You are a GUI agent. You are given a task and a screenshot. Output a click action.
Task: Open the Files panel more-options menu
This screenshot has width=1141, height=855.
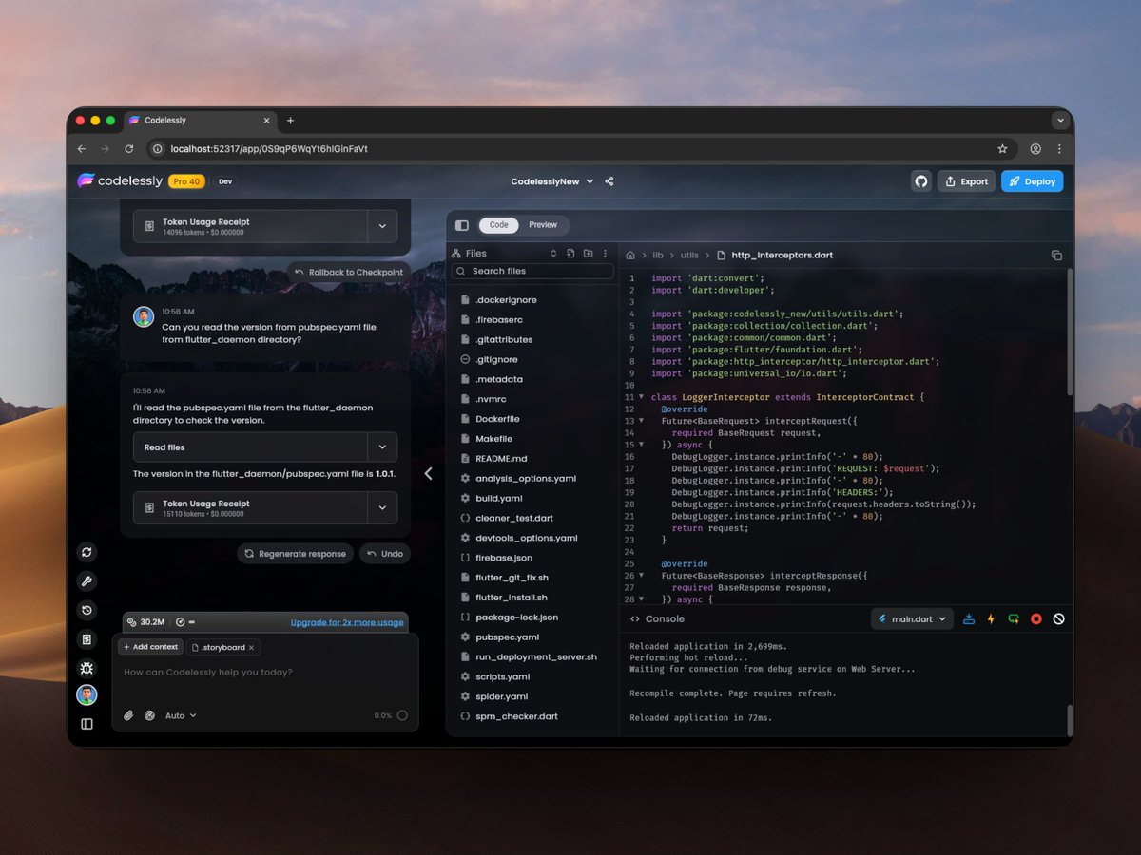(605, 254)
